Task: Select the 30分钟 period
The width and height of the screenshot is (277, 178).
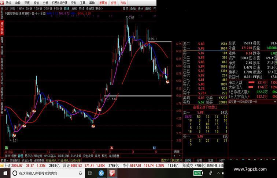Action: 48,8
